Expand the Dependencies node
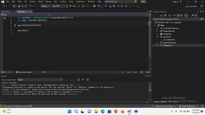 (x=157, y=31)
